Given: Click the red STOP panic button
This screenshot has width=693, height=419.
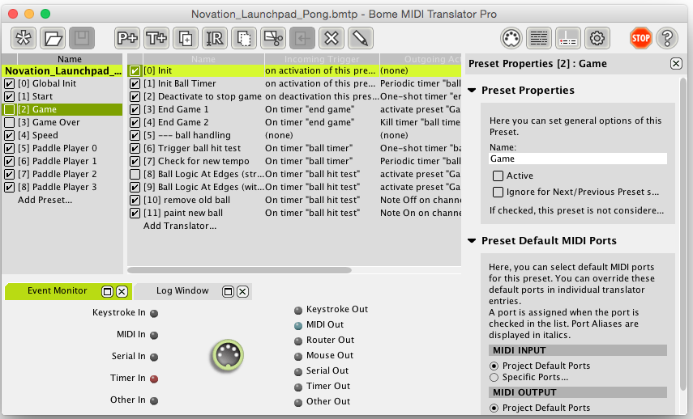Looking at the screenshot, I should pyautogui.click(x=640, y=38).
